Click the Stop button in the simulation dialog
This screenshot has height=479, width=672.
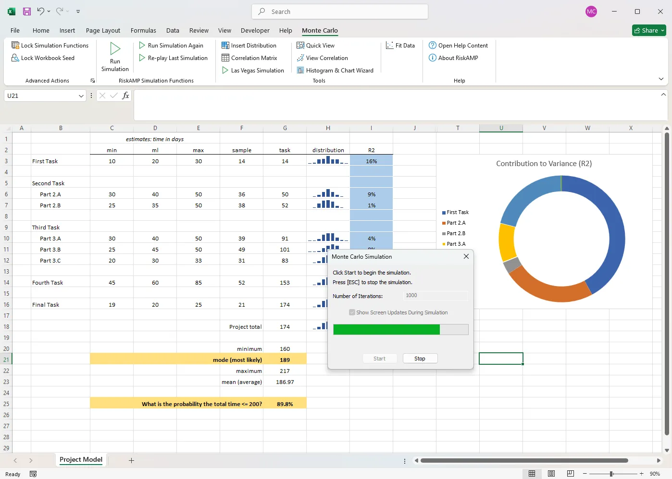click(419, 358)
